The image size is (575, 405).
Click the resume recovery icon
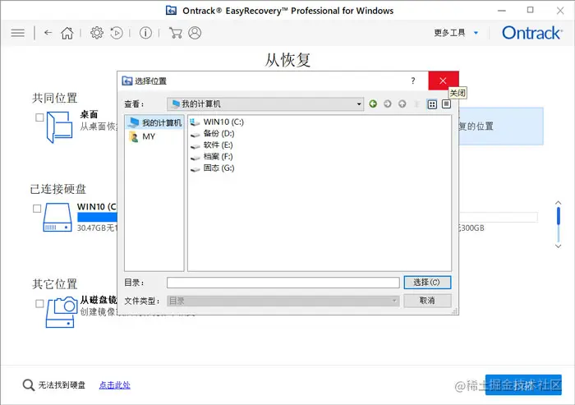coord(117,33)
